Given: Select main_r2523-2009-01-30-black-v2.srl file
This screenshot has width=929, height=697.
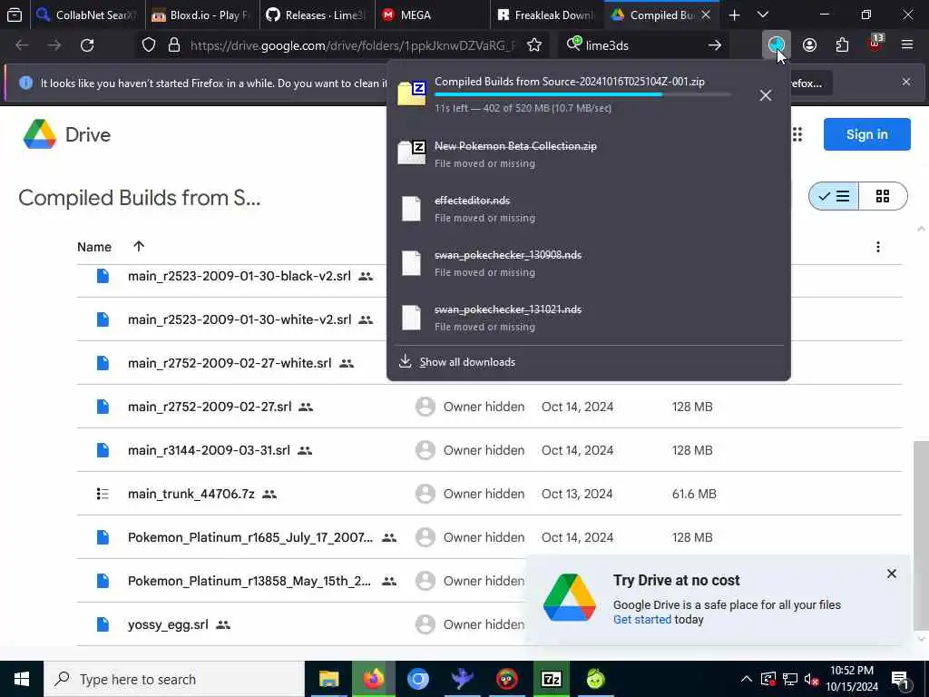Looking at the screenshot, I should pyautogui.click(x=240, y=276).
